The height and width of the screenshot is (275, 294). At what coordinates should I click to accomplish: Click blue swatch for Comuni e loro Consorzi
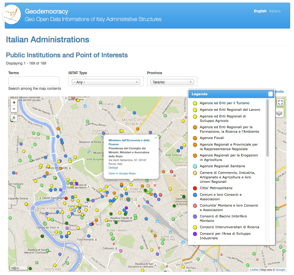(x=195, y=195)
